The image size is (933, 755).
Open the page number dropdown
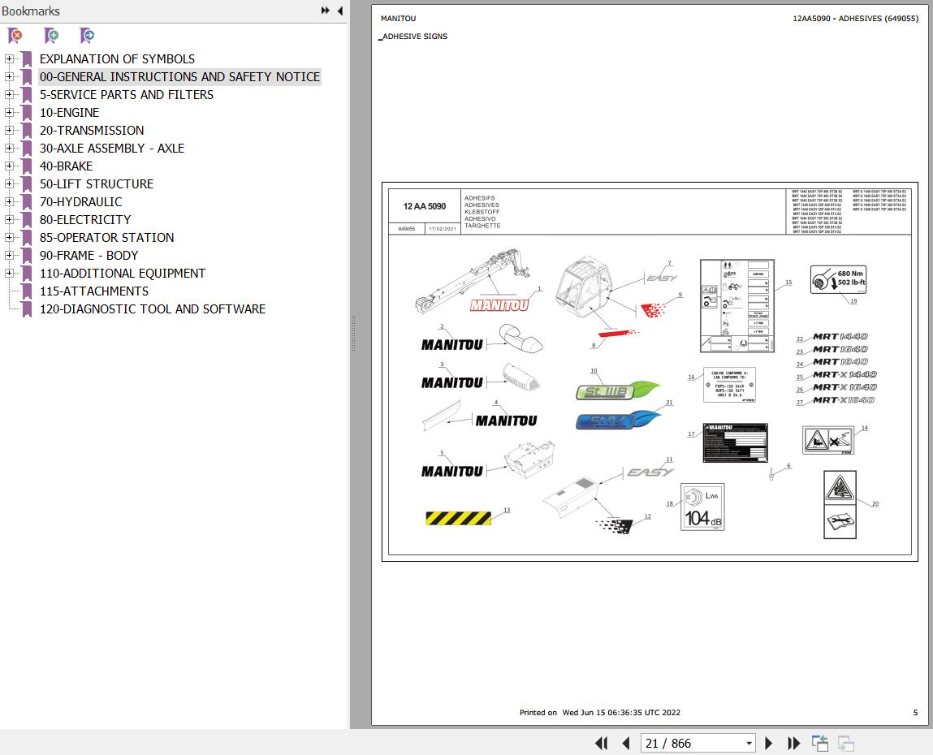(749, 743)
